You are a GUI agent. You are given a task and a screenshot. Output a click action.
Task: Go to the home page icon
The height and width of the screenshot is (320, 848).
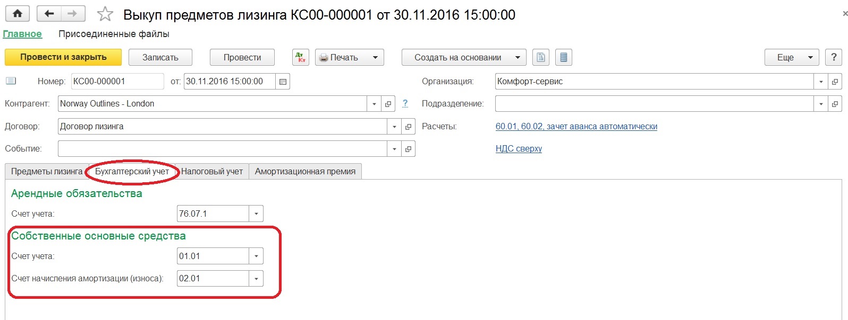(x=18, y=14)
